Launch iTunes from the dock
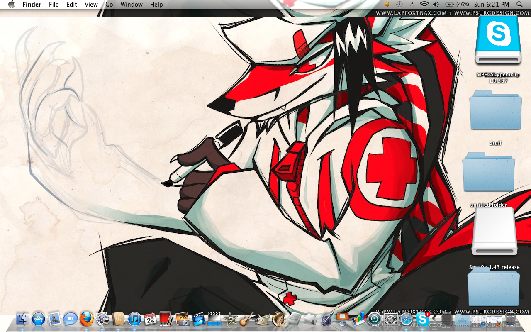The image size is (531, 332). 134,319
